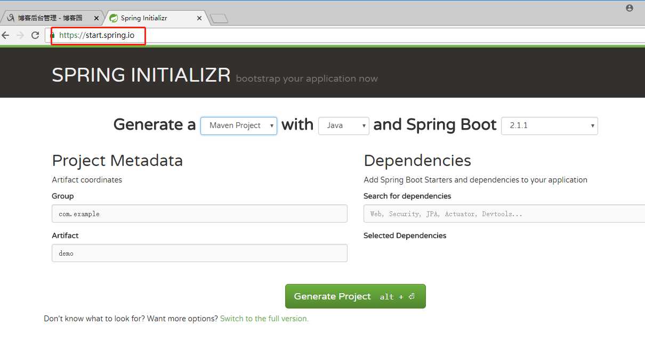
Task: Click the Artifact label above demo field
Action: click(x=65, y=235)
